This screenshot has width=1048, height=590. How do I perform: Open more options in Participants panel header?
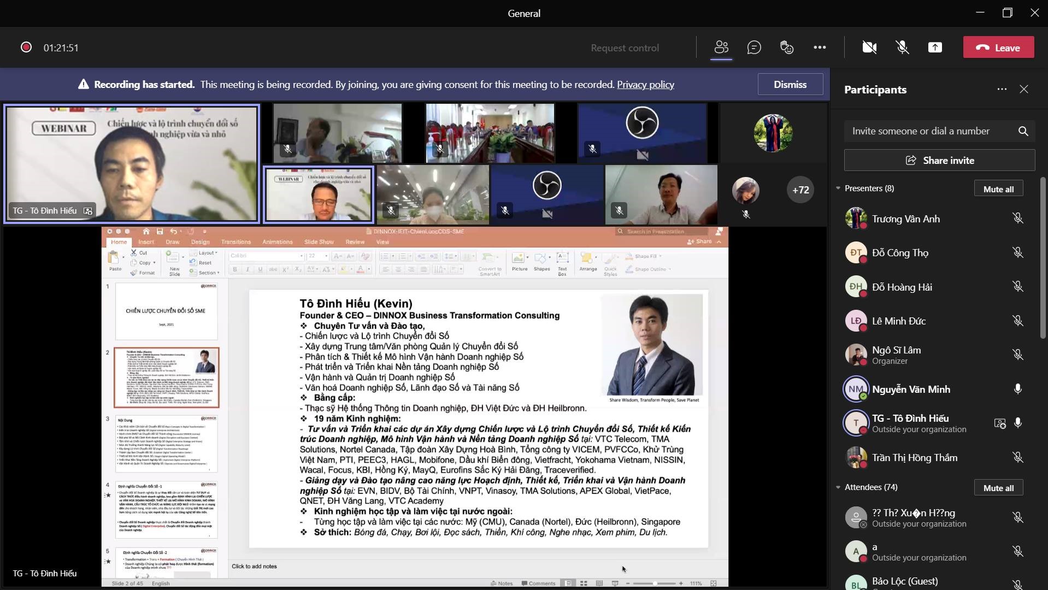point(1002,90)
